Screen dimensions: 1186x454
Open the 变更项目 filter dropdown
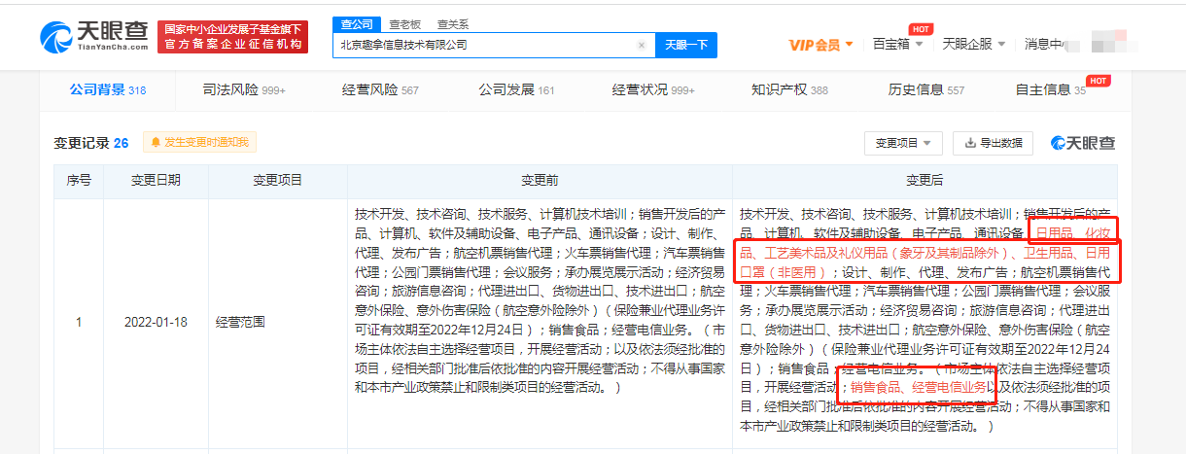click(903, 143)
